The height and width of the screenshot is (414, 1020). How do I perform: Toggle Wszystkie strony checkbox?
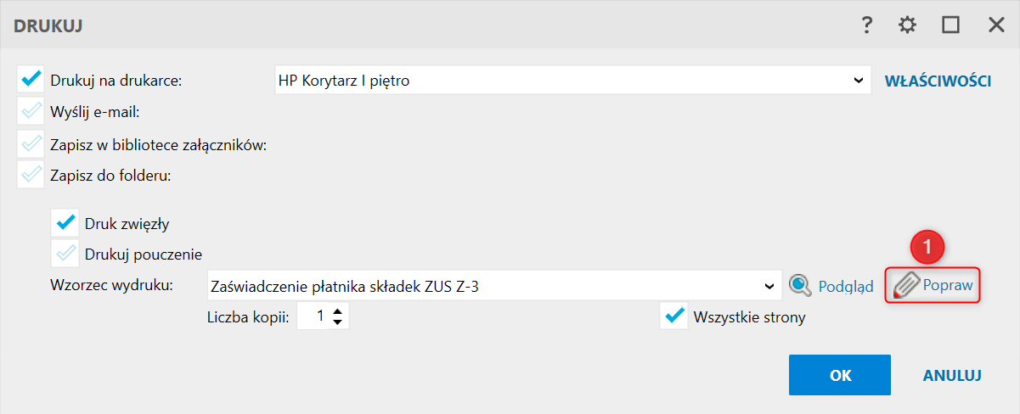(674, 317)
